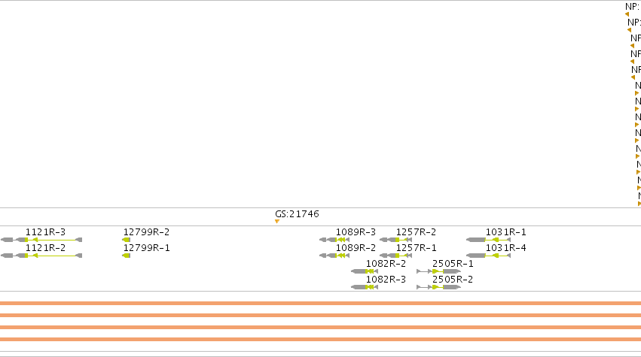Select the topmost NP: marker triangle
Viewport: 641px width, 357px height.
tap(627, 14)
